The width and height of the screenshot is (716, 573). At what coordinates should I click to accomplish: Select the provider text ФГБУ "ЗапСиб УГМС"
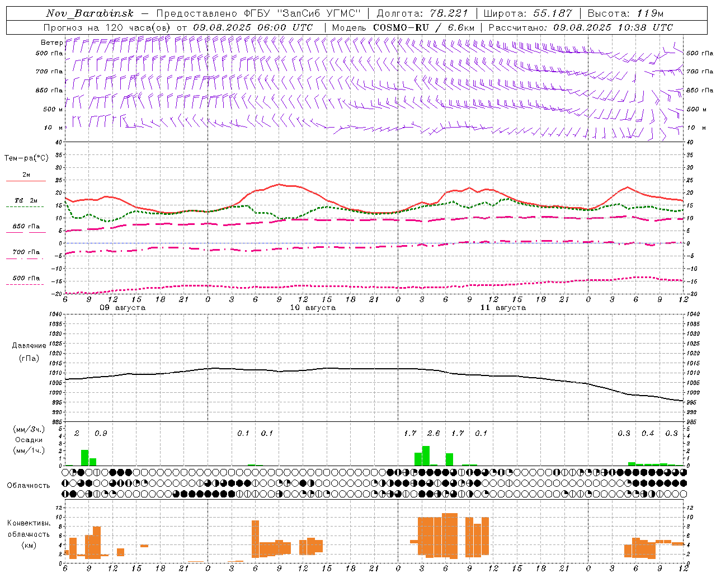303,13
